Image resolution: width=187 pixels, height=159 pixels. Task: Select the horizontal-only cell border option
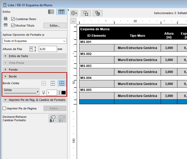[x=53, y=83]
